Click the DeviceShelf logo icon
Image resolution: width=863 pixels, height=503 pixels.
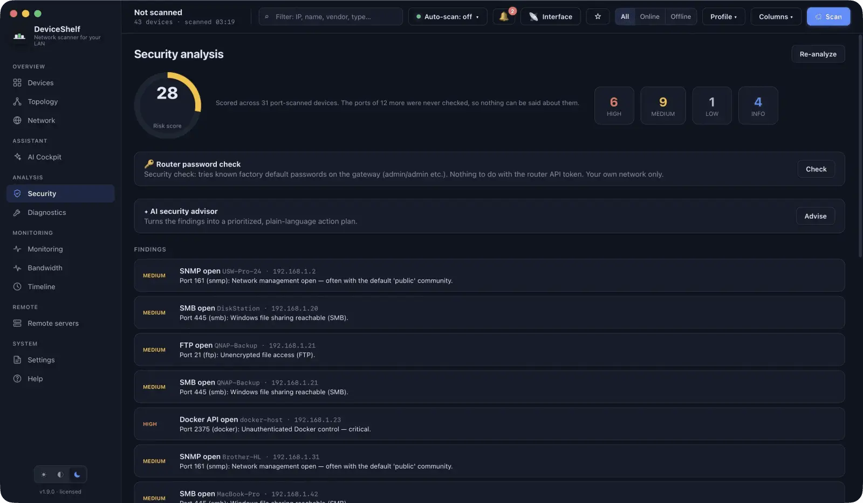tap(19, 36)
